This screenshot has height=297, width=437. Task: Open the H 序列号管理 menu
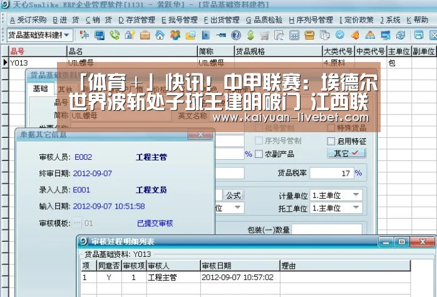[311, 20]
